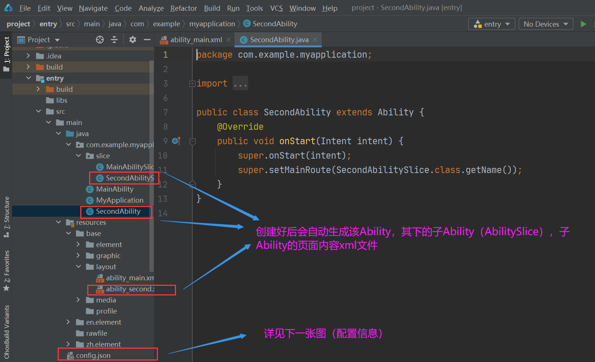Click the ability_main.xml file icon in layout
Viewport: 595px width, 362px height.
pos(100,278)
